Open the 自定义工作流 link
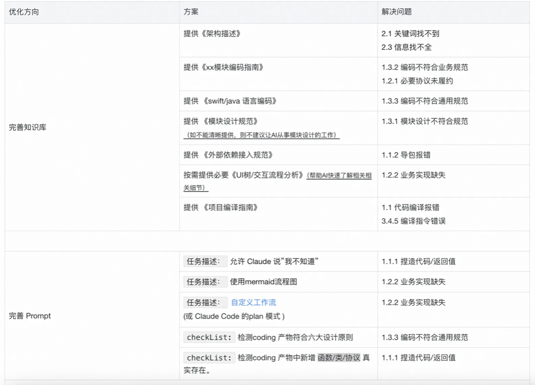Screen dimensions: 535x385 coord(253,303)
